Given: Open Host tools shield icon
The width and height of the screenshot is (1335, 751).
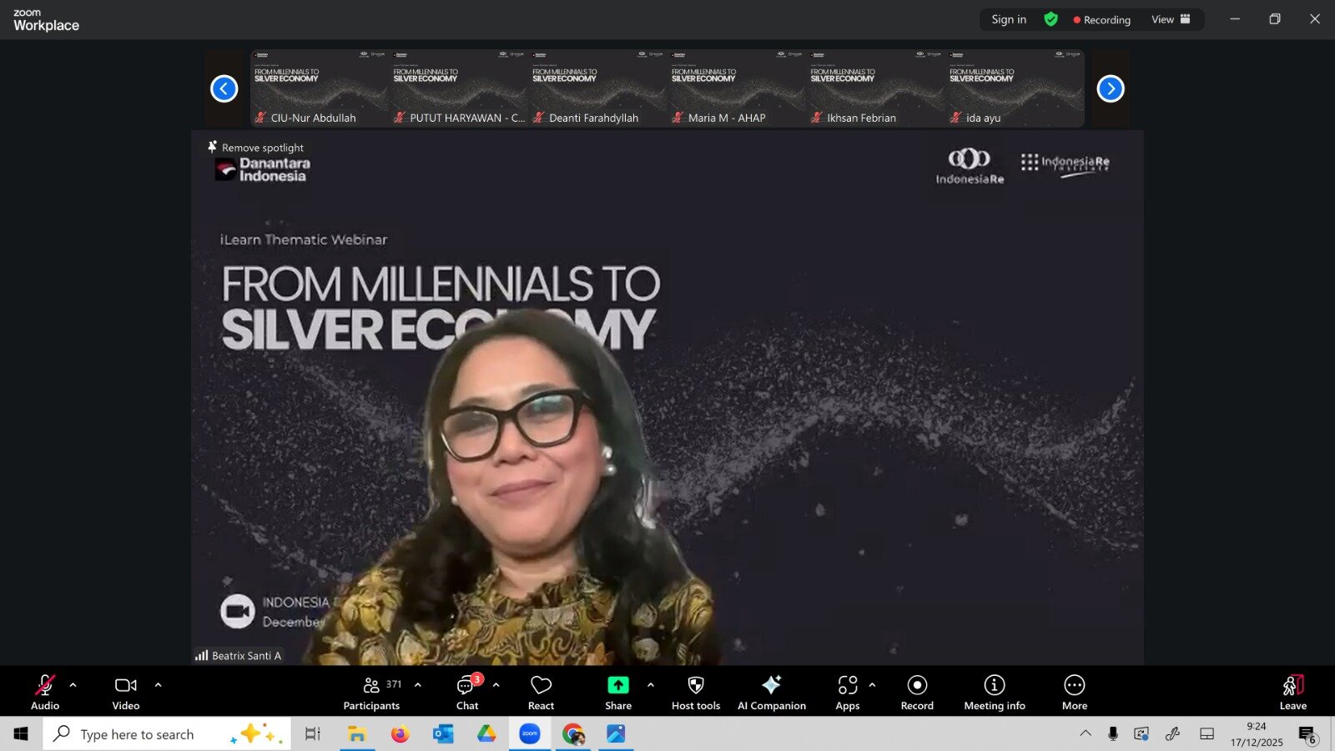Looking at the screenshot, I should coord(695,685).
